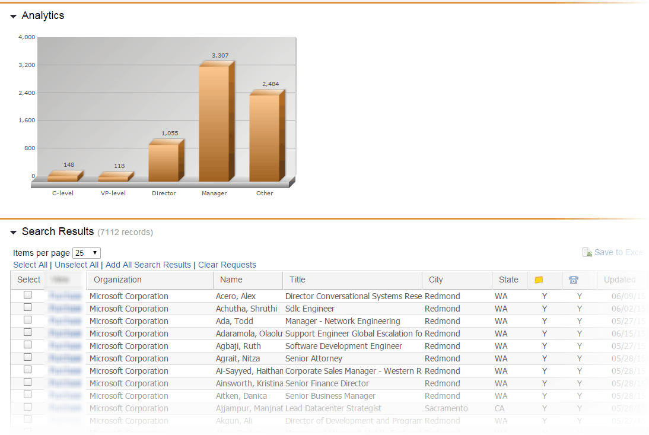Click the Unselect All link
Viewport: 649px width, 435px height.
pos(77,265)
